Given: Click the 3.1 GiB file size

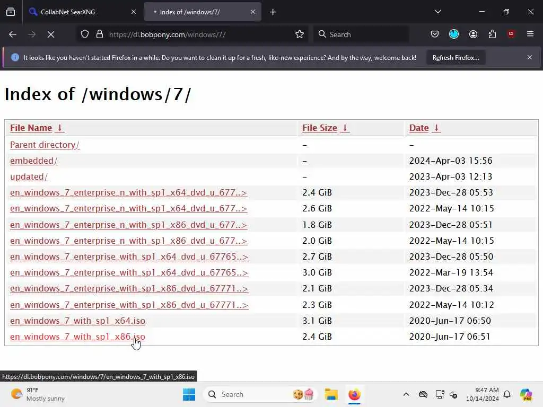Looking at the screenshot, I should (317, 321).
